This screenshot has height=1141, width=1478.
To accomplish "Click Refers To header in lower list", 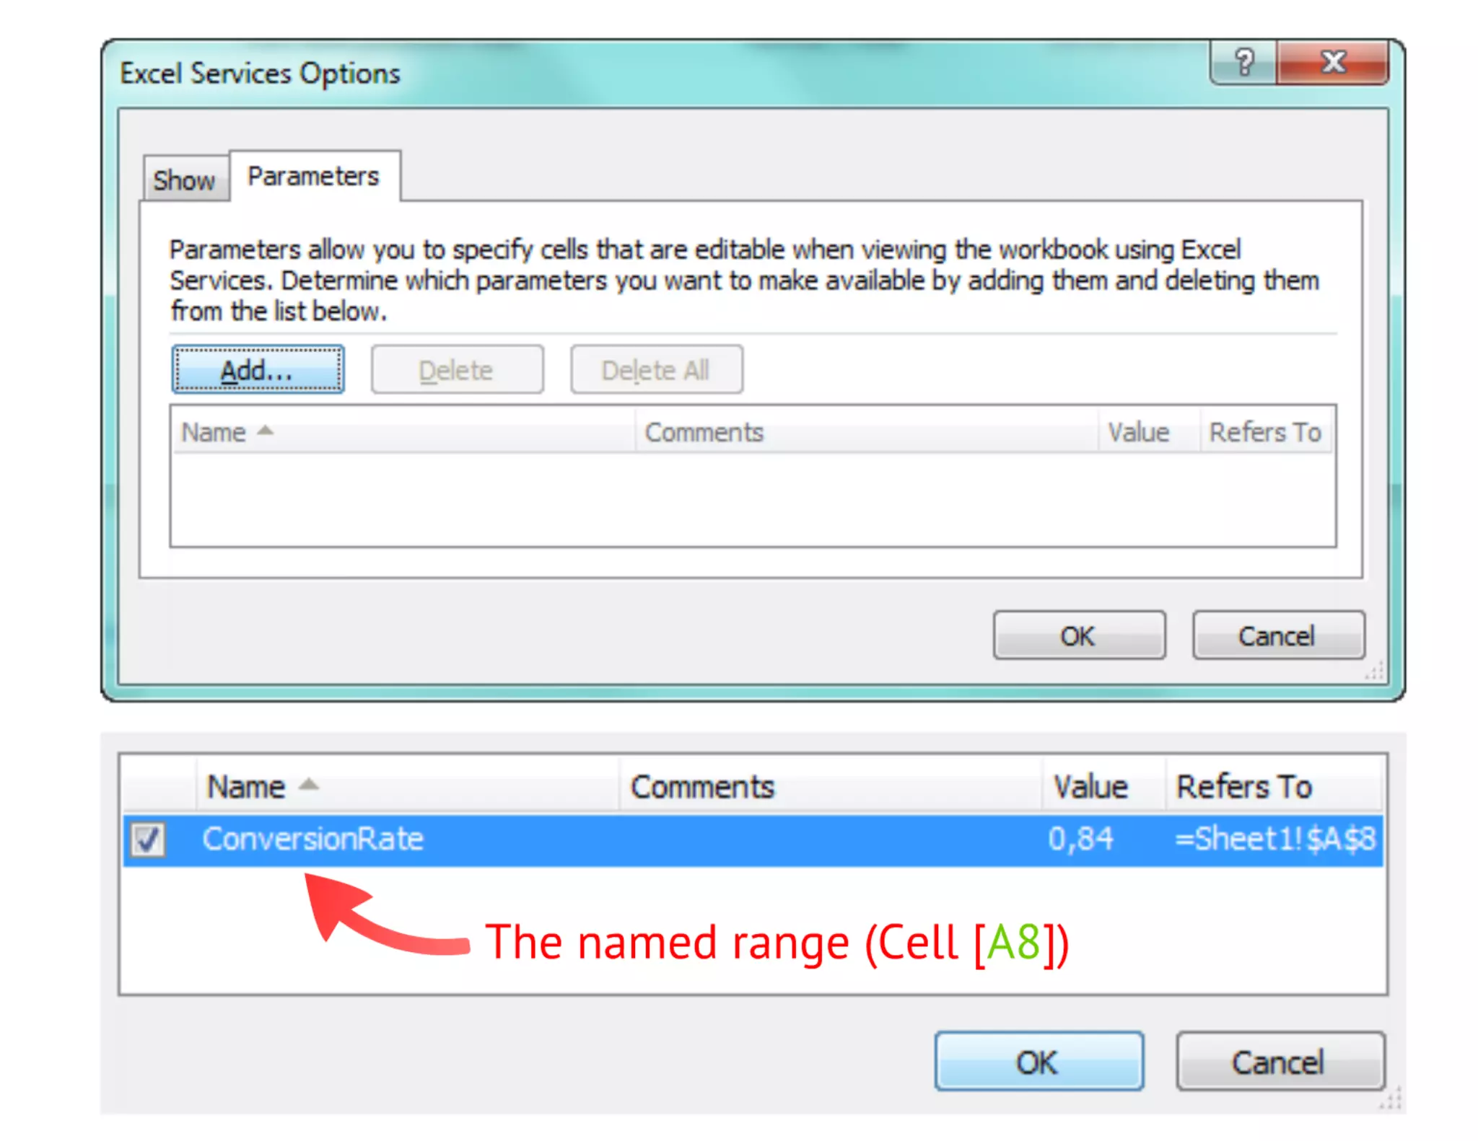I will click(x=1273, y=786).
